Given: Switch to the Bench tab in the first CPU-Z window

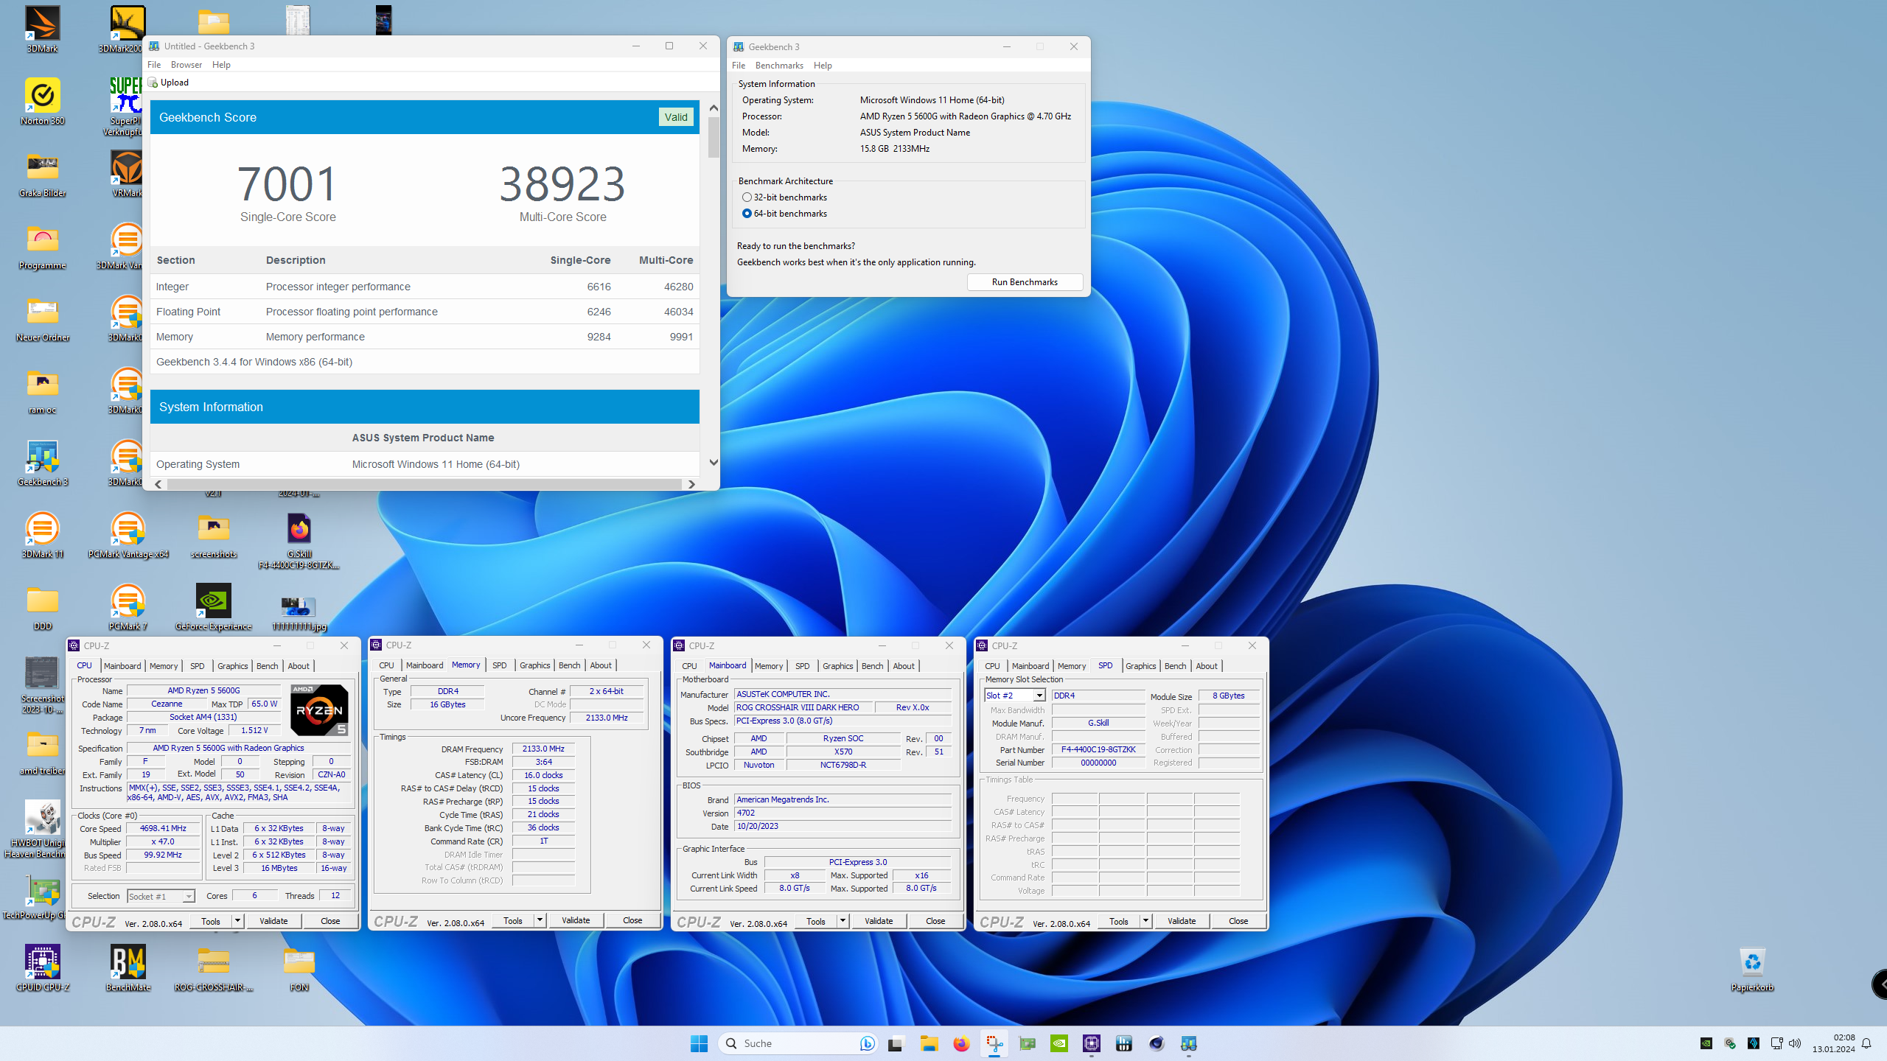Looking at the screenshot, I should [x=267, y=666].
